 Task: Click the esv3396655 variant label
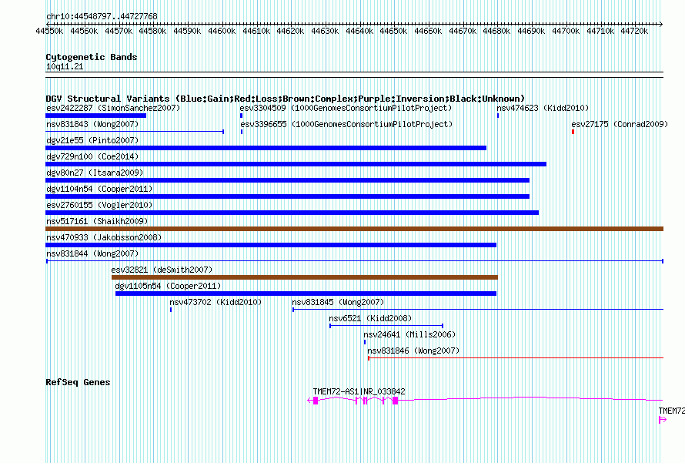(346, 124)
